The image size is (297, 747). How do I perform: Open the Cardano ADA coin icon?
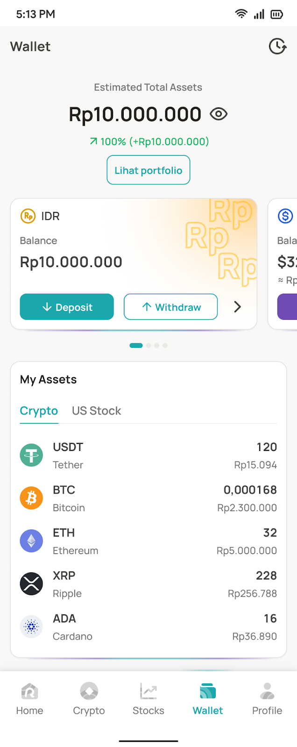tap(31, 627)
